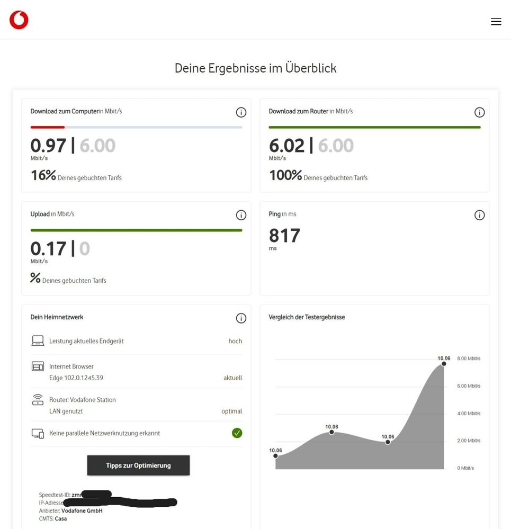The height and width of the screenshot is (529, 511).
Task: Select the 10.06 peak data point on the chart
Action: [x=443, y=364]
